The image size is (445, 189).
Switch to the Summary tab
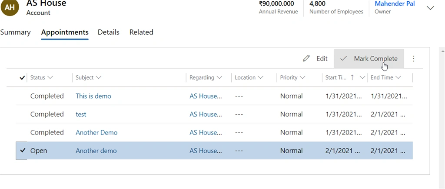15,32
